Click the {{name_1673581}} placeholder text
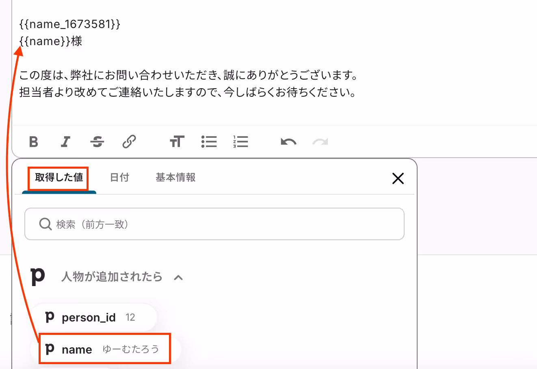Screen dimensions: 537x369 coord(70,24)
